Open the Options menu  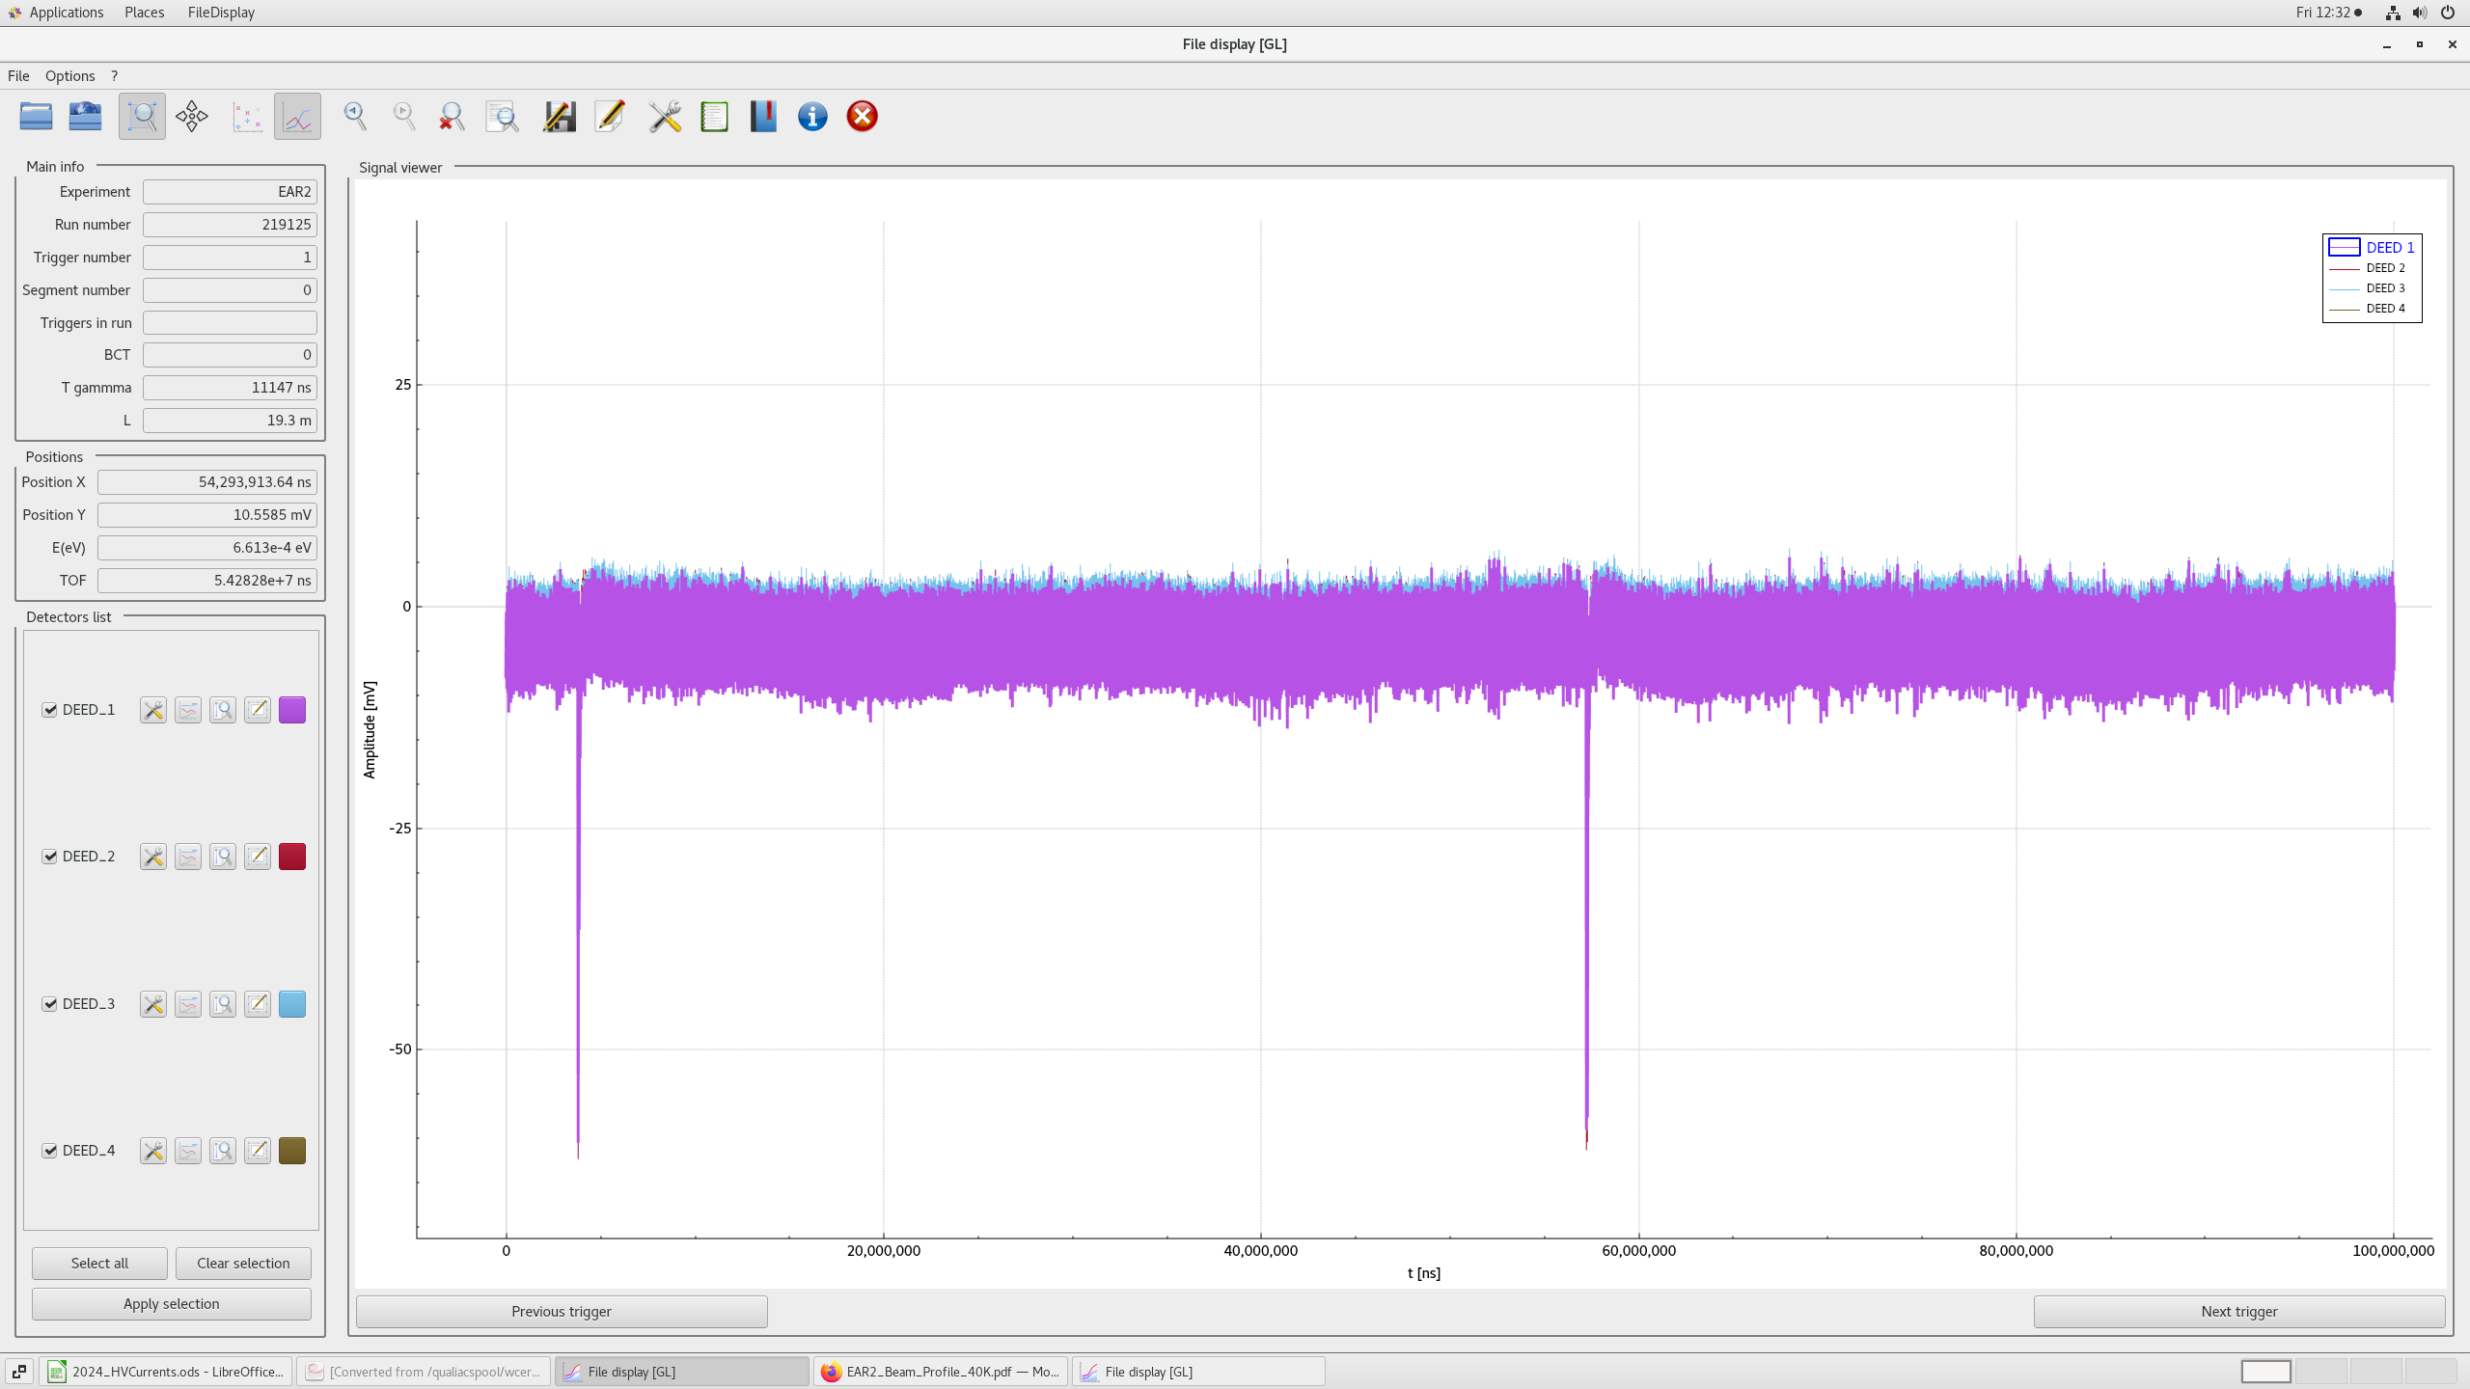click(69, 76)
